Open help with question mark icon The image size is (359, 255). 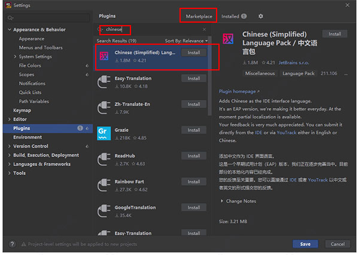[13, 244]
